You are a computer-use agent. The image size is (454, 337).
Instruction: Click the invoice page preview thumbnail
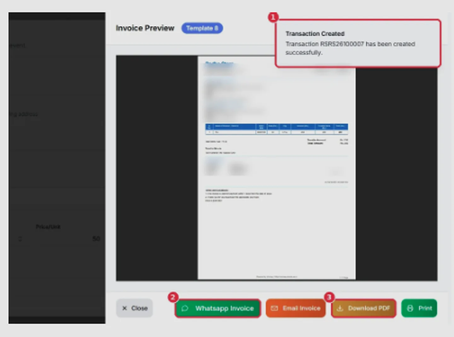point(276,168)
